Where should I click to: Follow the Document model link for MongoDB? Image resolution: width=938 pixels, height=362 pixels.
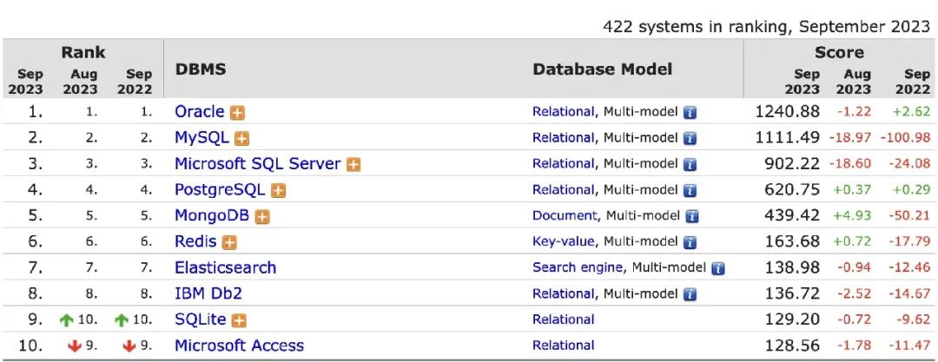565,215
